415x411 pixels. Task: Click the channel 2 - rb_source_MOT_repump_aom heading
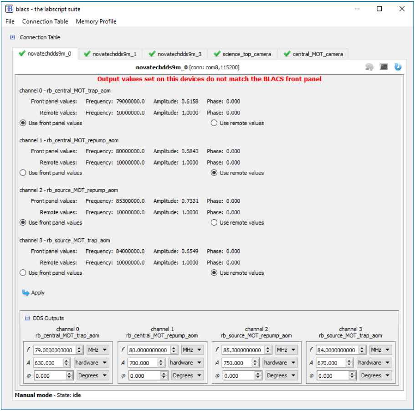(68, 190)
